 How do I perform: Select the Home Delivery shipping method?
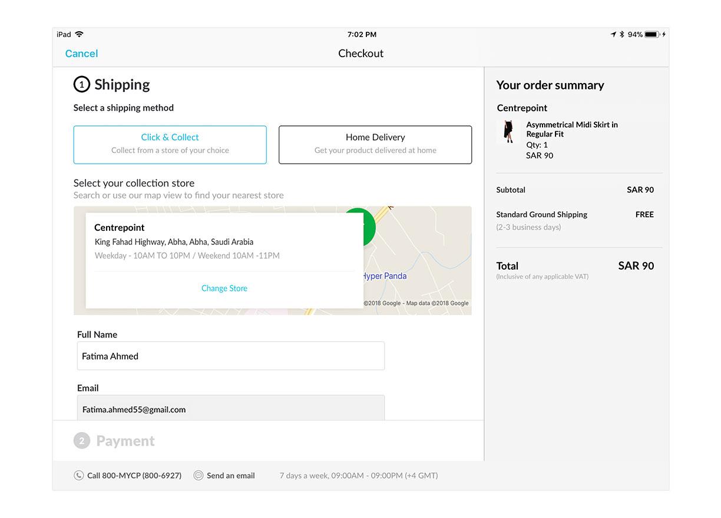(x=375, y=144)
